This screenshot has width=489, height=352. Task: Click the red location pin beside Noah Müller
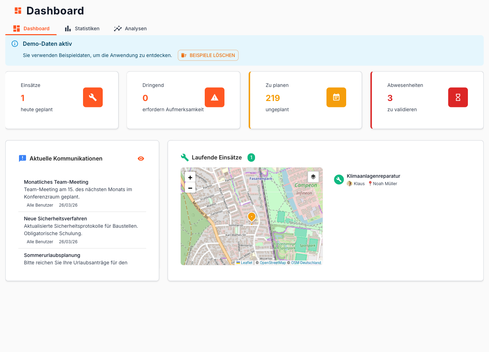pos(370,183)
